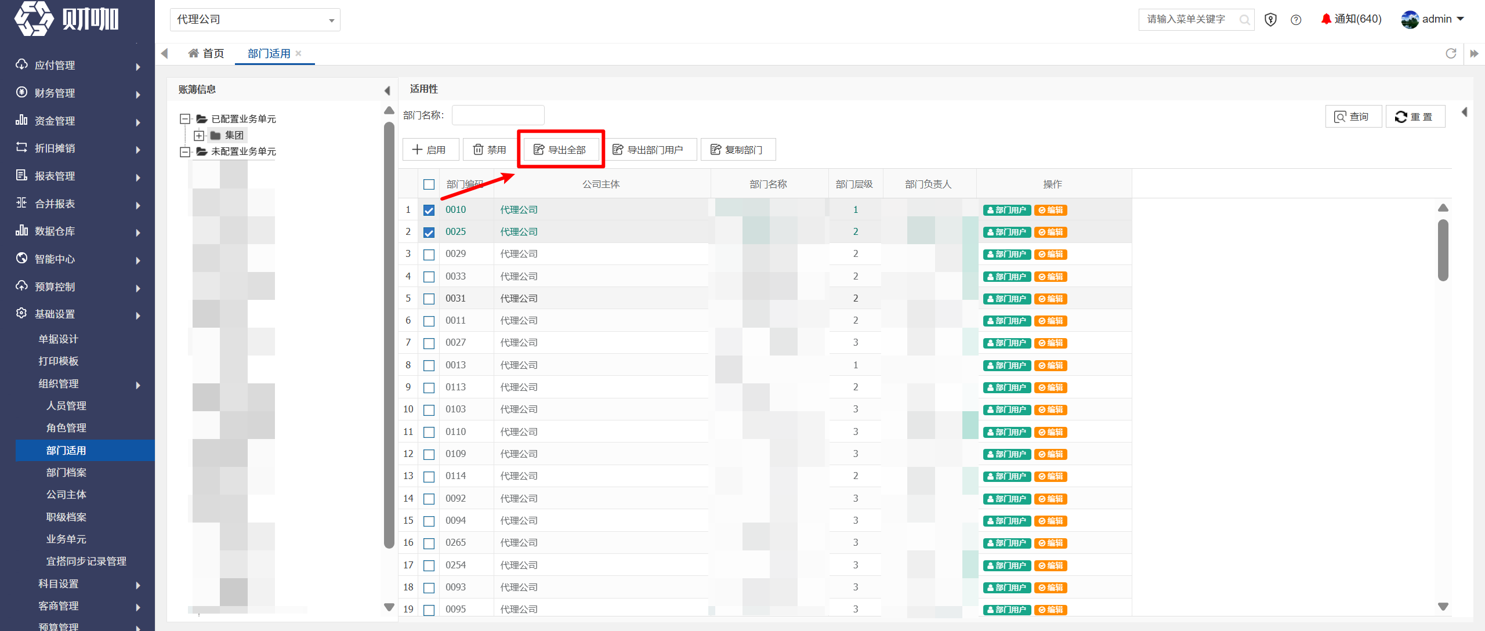
Task: Open 部门档案 in the sidebar menu
Action: 66,473
